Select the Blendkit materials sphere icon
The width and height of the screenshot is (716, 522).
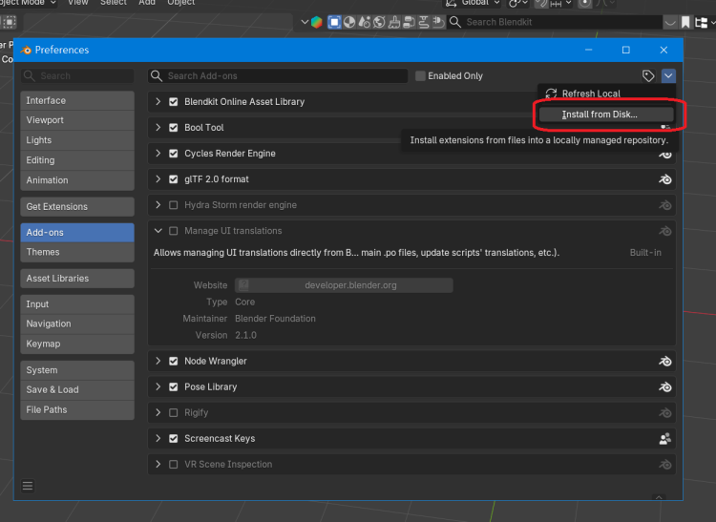tap(349, 22)
